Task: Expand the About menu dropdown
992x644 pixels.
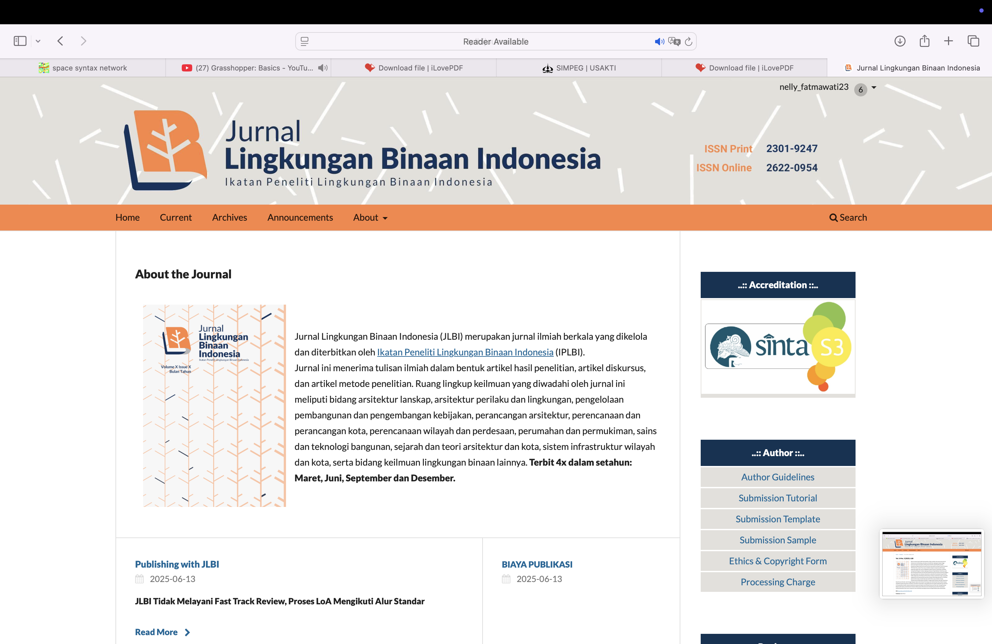Action: point(370,217)
